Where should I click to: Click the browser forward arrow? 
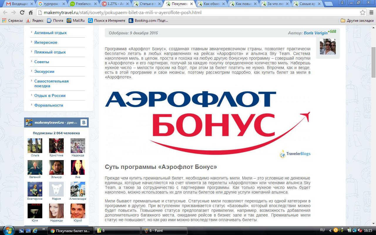click(x=14, y=13)
